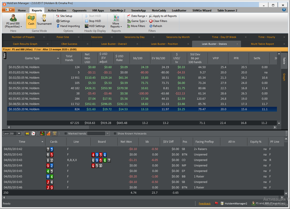This screenshot has height=209, width=290.
Task: Open More Reports
Action: (116, 21)
